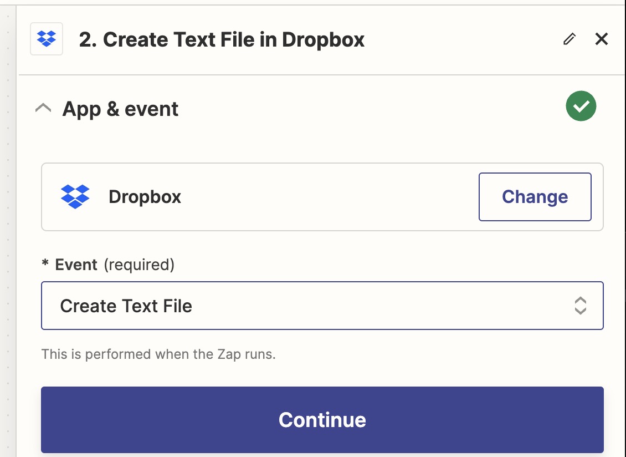Screen dimensions: 626x457
Task: Click the green checkmark status icon
Action: click(581, 106)
